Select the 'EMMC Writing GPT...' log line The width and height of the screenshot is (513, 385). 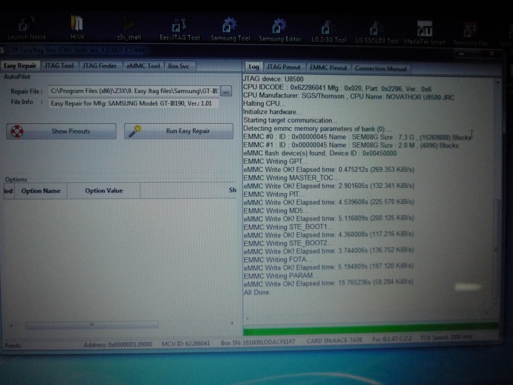pyautogui.click(x=276, y=162)
